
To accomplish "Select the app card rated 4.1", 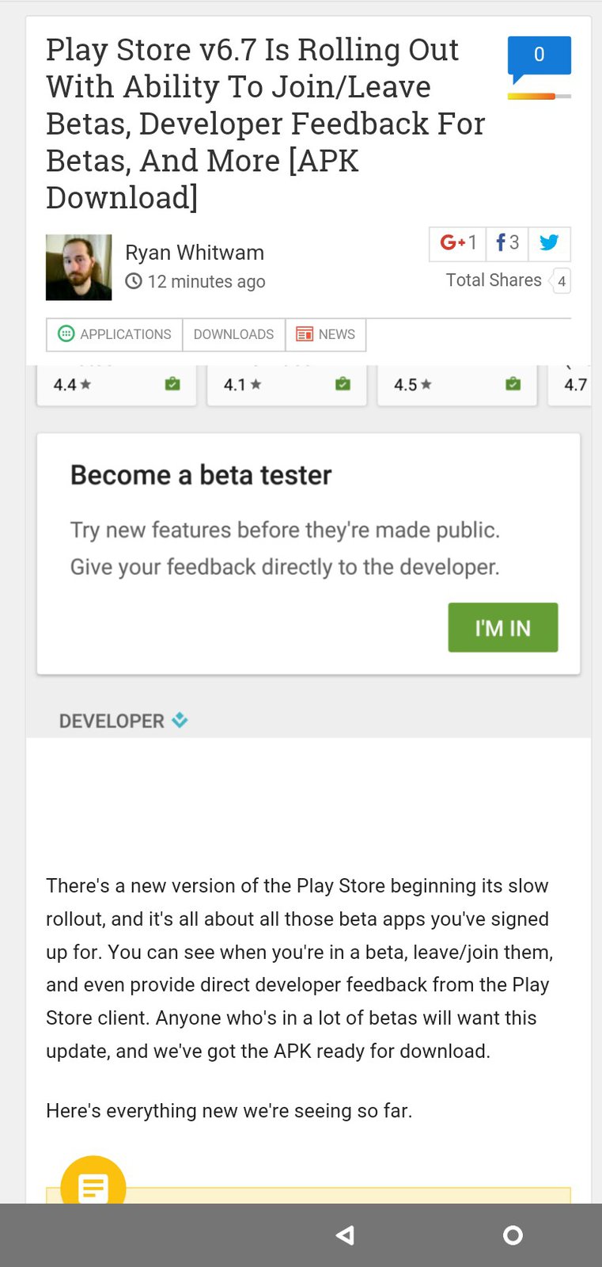I will click(286, 385).
